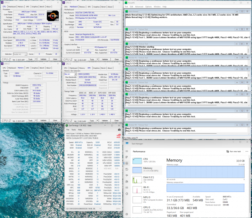Select CPU thumbnail in Task Manager performance list
The image size is (252, 218).
(137, 161)
